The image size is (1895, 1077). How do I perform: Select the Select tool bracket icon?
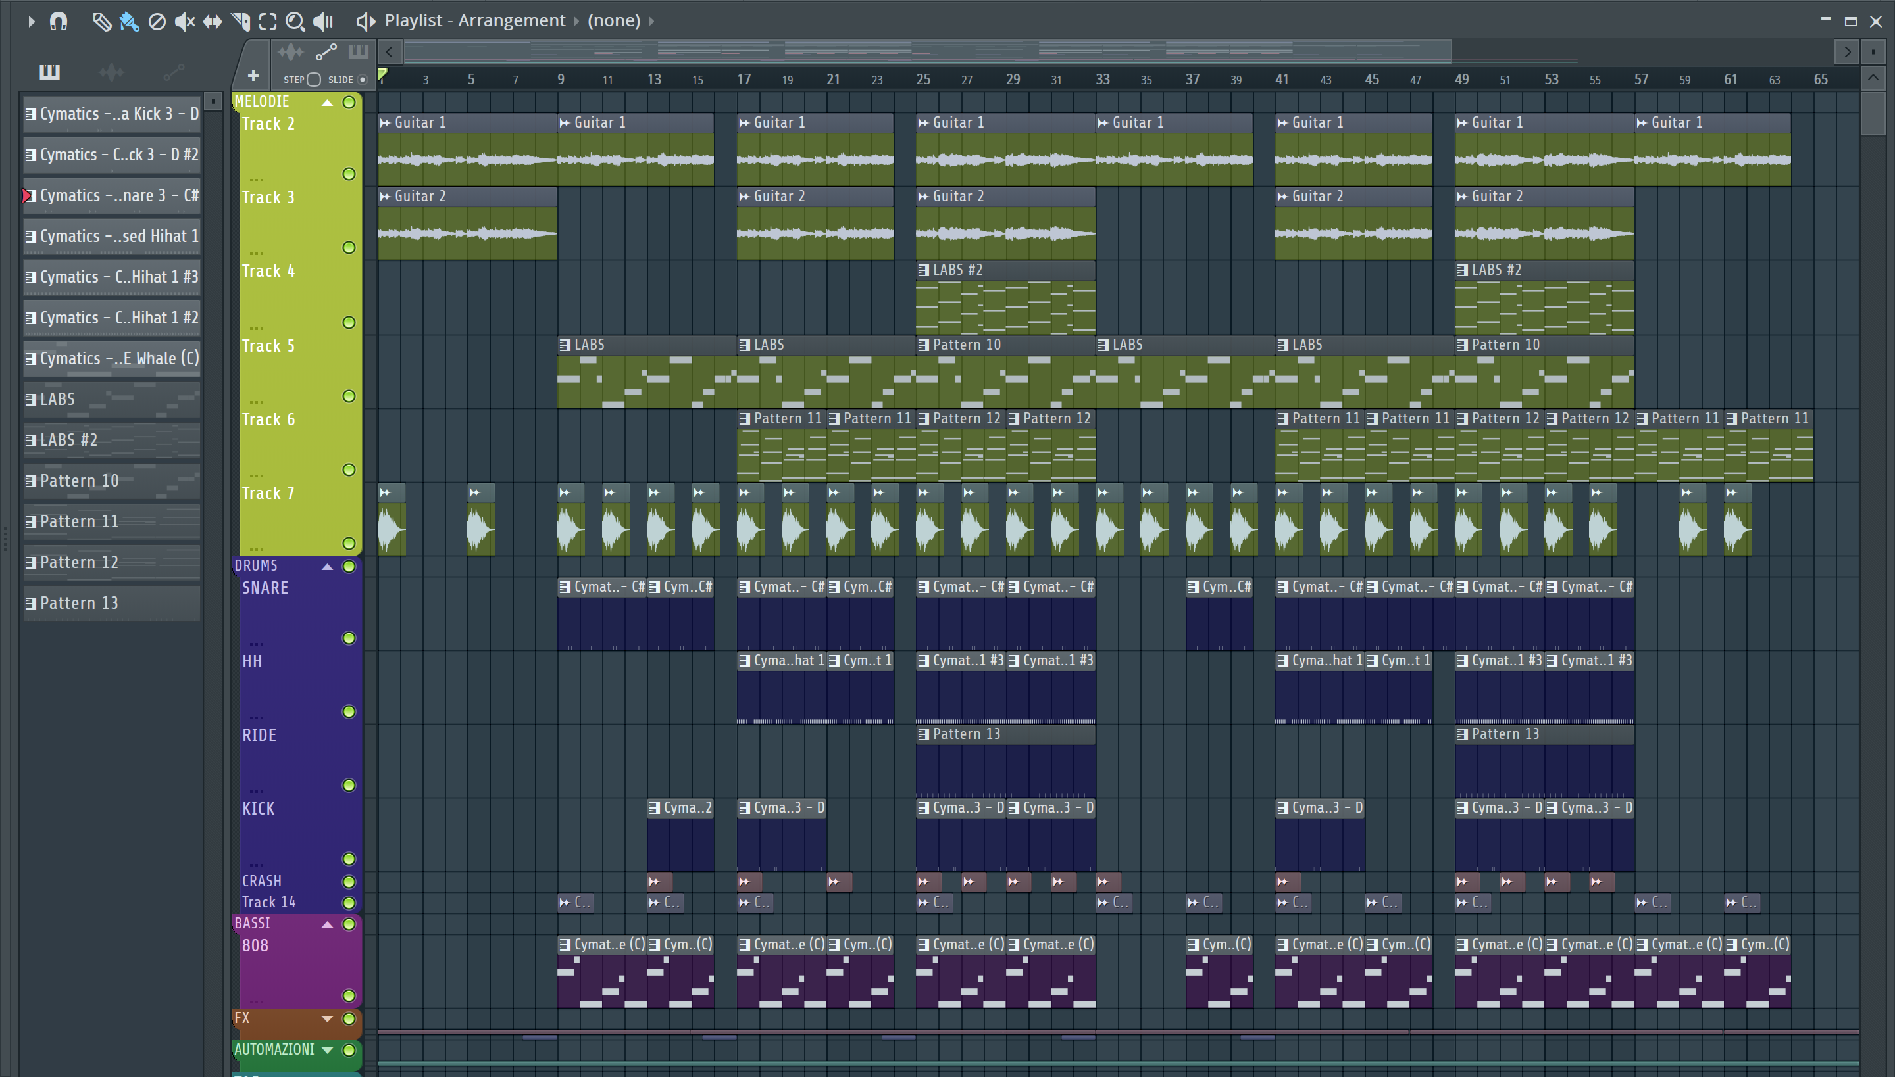(268, 22)
